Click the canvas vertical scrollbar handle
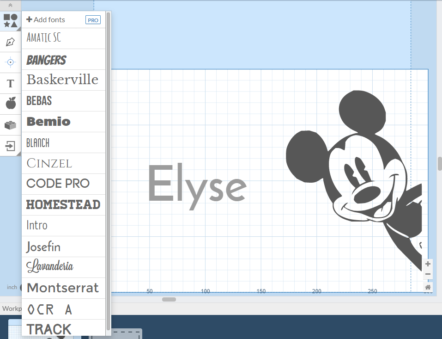The height and width of the screenshot is (339, 442). click(440, 164)
